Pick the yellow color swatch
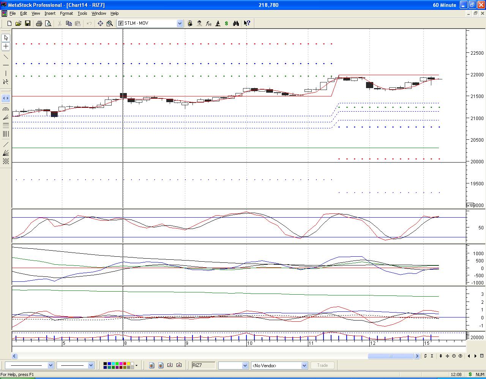Screen dimensions: 486x379 (x=128, y=364)
